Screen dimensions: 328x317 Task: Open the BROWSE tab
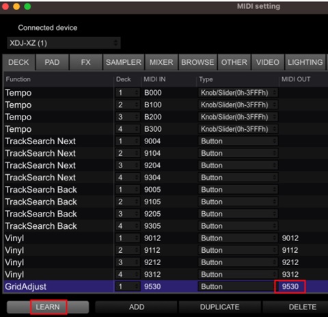(197, 62)
